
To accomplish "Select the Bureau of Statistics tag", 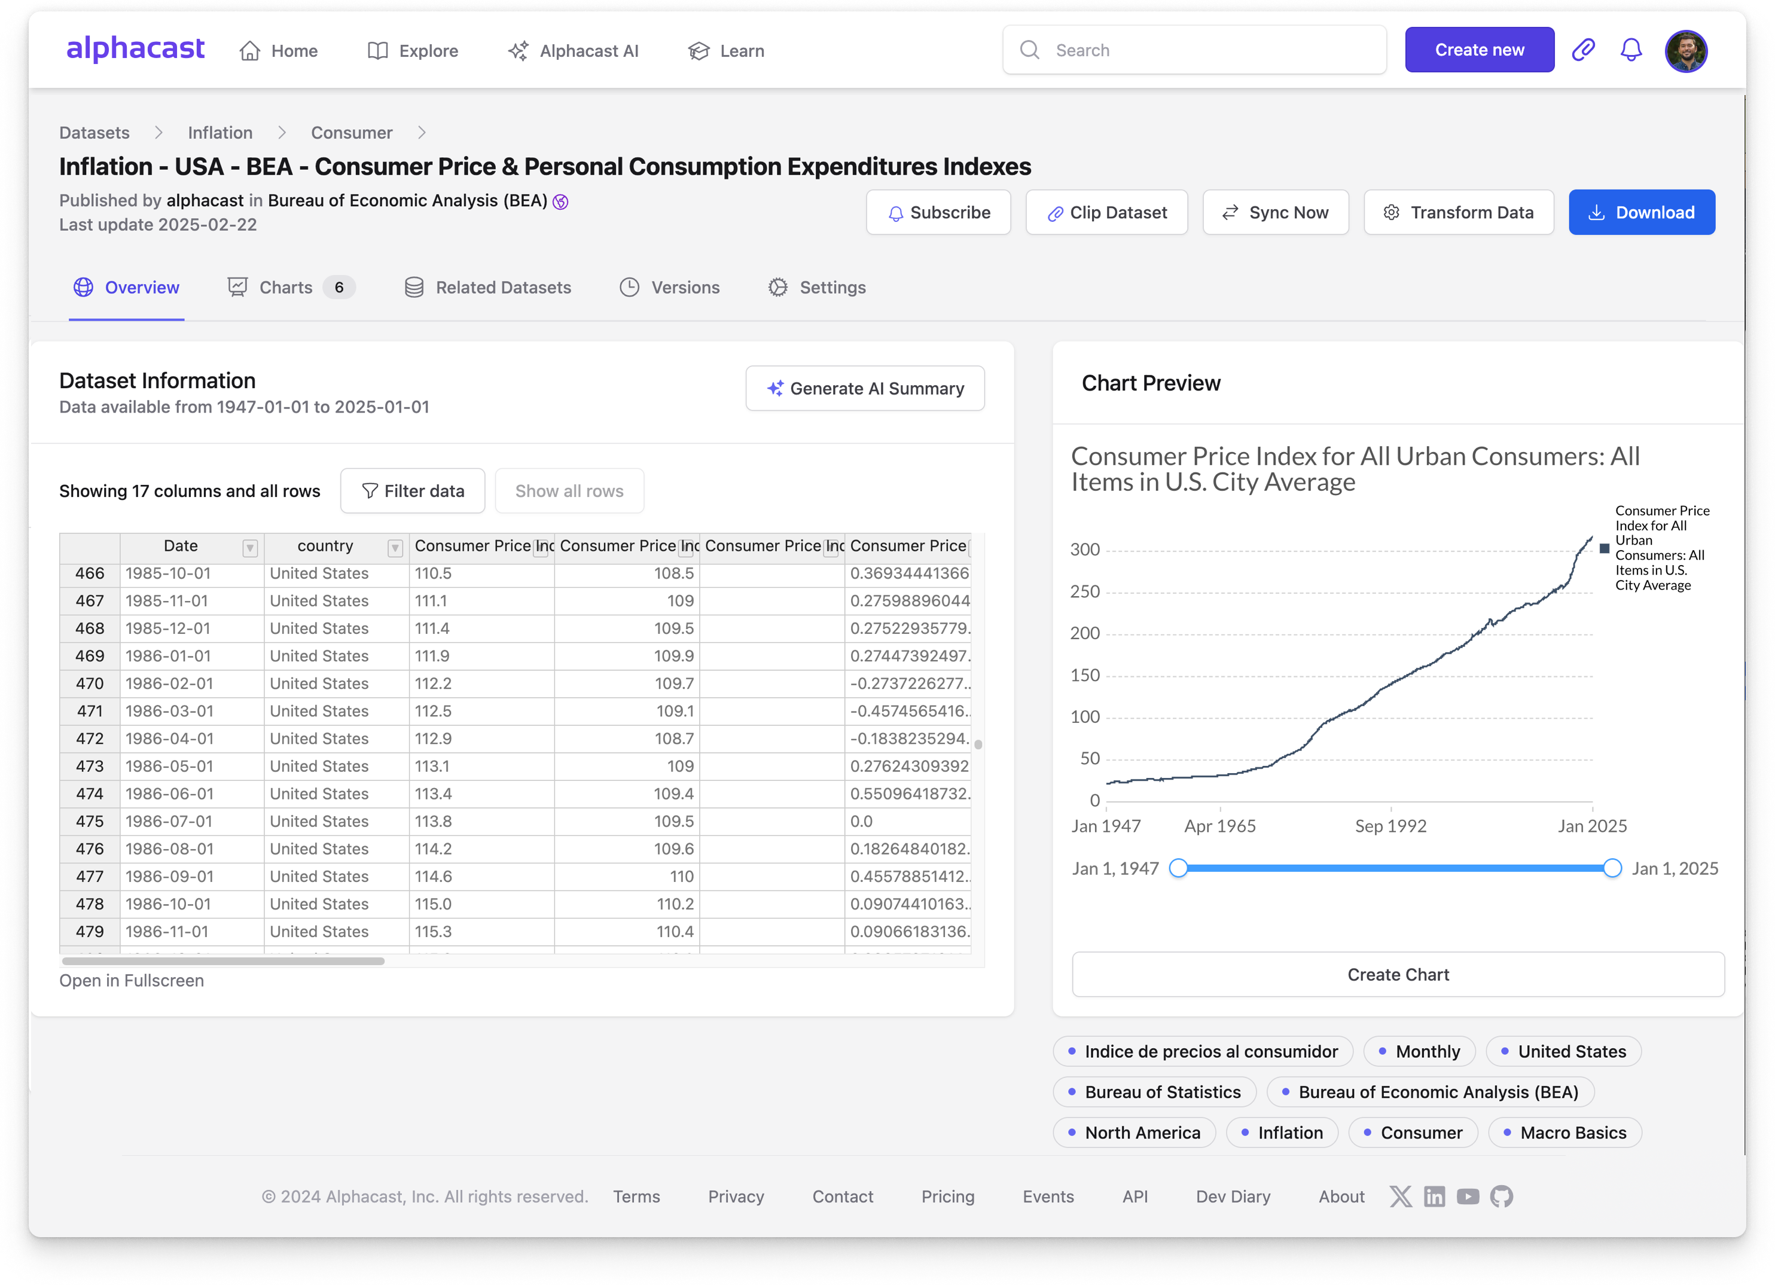I will click(x=1154, y=1092).
